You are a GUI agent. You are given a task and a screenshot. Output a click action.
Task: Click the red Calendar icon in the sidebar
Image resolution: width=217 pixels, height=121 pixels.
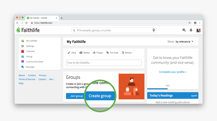pos(22,51)
